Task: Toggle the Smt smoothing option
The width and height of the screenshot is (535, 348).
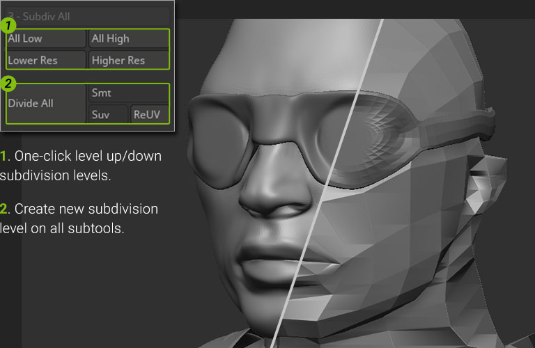Action: 129,93
